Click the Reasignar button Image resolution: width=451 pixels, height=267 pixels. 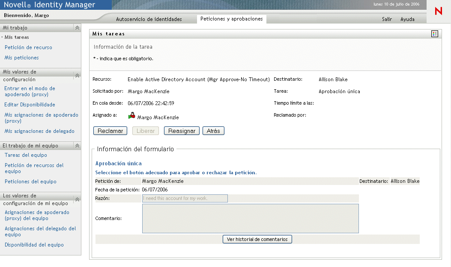coord(182,131)
